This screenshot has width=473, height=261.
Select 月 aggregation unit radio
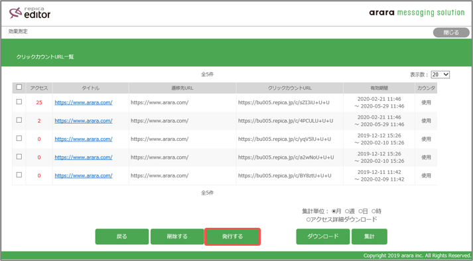click(334, 211)
